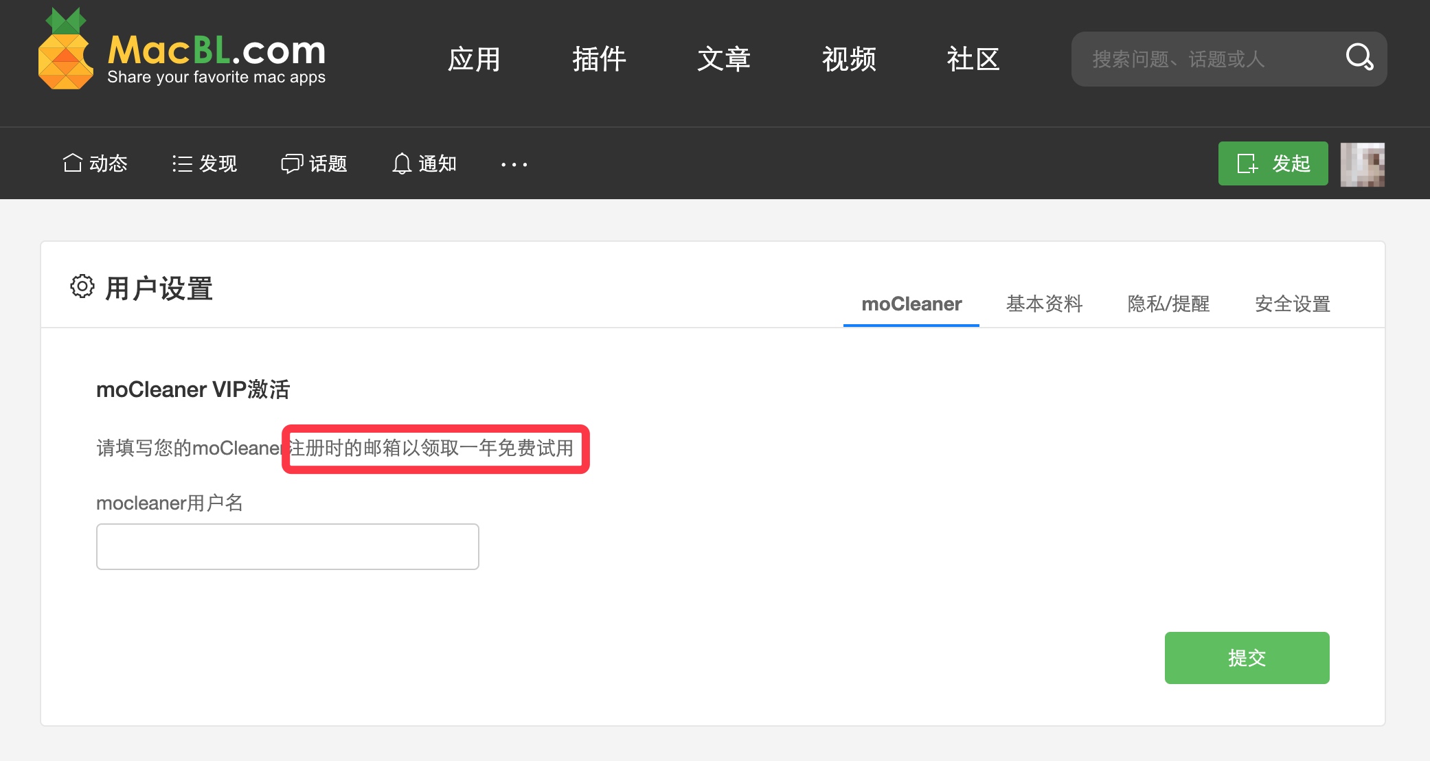
Task: Click the search magnifier icon
Action: 1359,57
